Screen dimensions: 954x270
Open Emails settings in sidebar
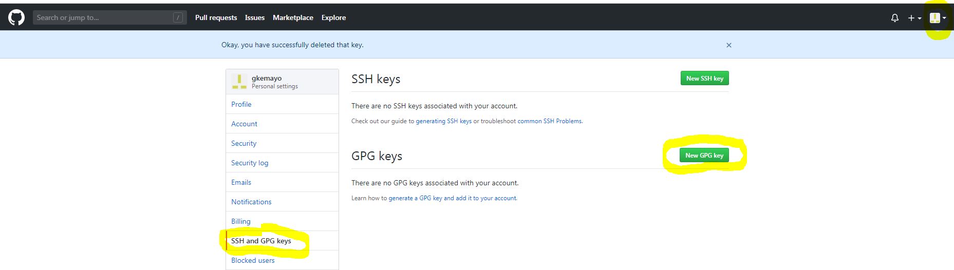[x=241, y=182]
